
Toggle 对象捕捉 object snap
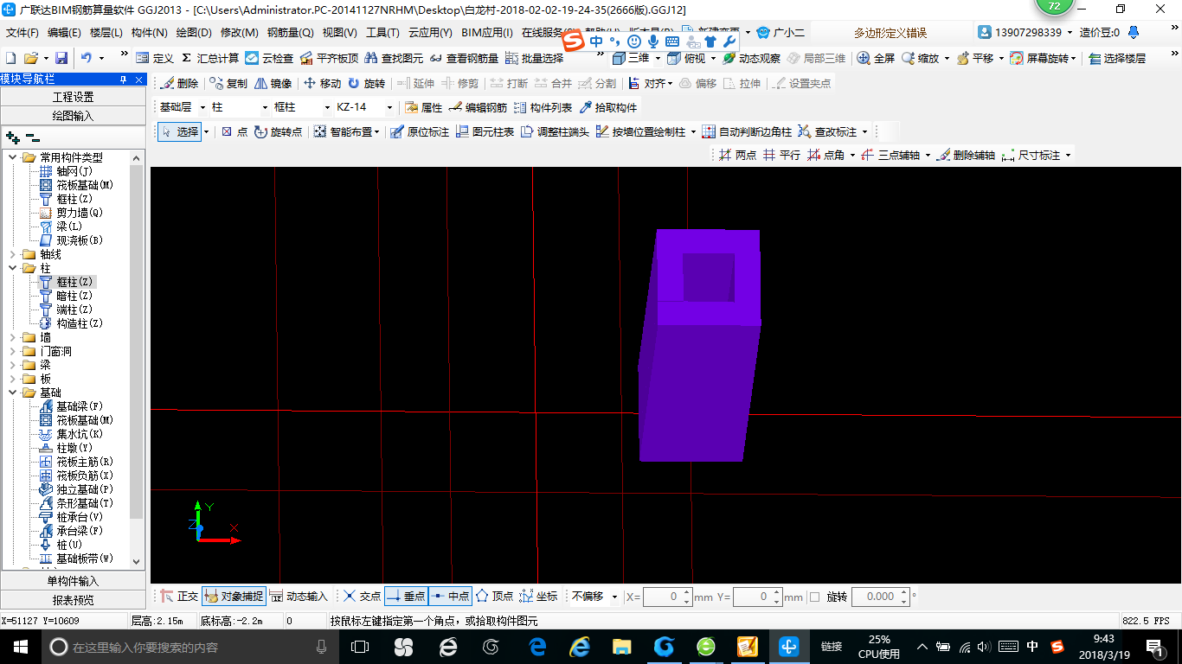pos(234,596)
